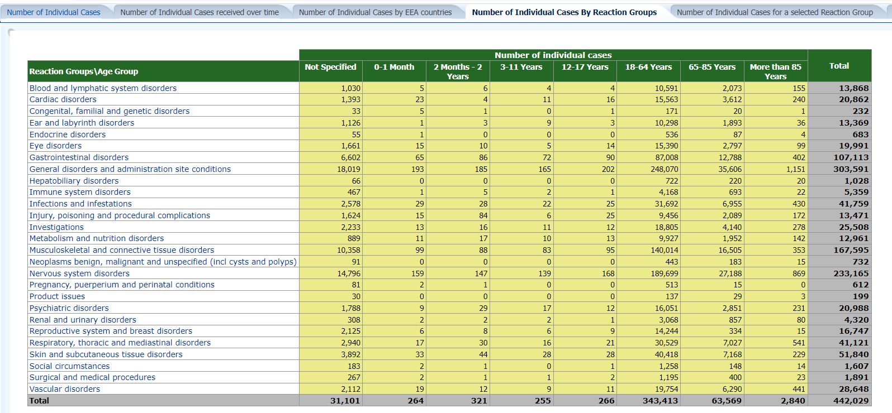892x413 pixels.
Task: Click the Psychiatric disorders link
Action: (x=69, y=308)
